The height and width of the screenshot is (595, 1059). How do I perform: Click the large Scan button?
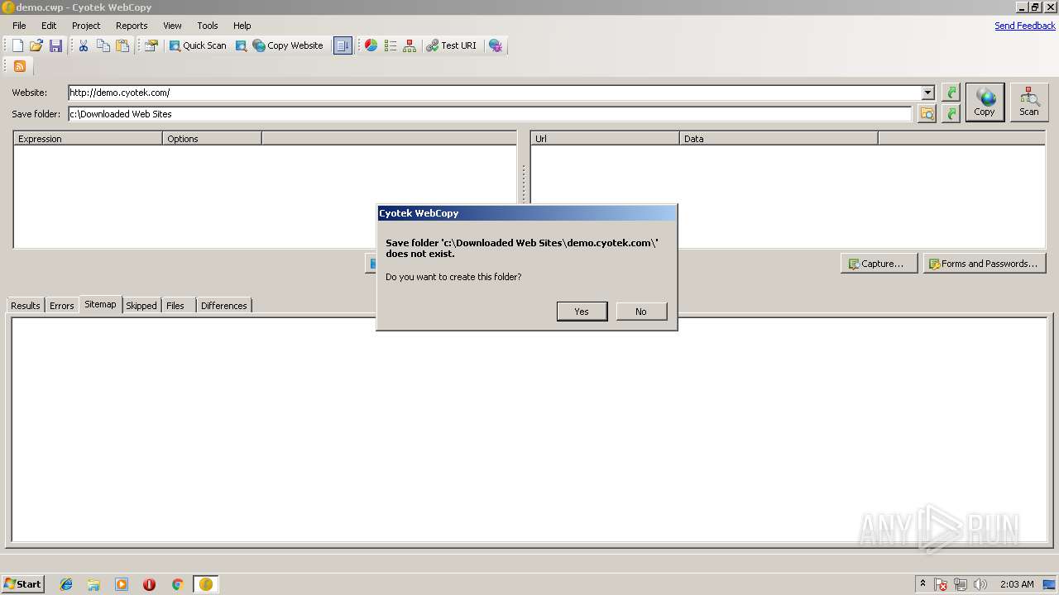[x=1029, y=102]
